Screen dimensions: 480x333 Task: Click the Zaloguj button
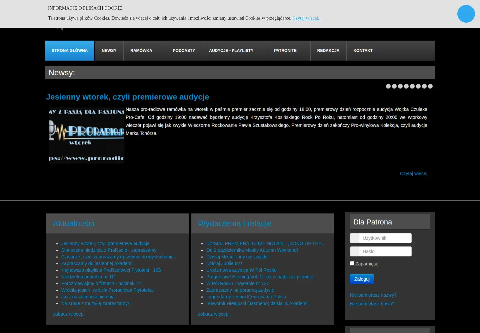362,279
